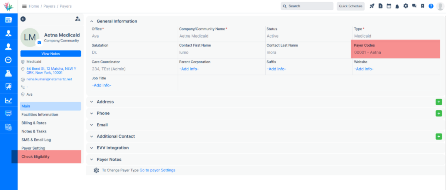
Task: Click the person search icon in profile panel
Action: [x=78, y=19]
